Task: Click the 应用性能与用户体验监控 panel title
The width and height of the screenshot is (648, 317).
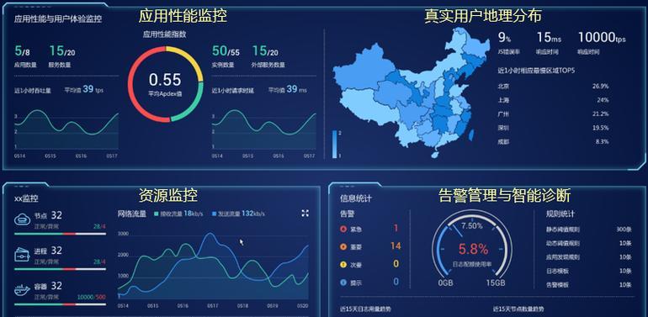Action: coord(58,19)
